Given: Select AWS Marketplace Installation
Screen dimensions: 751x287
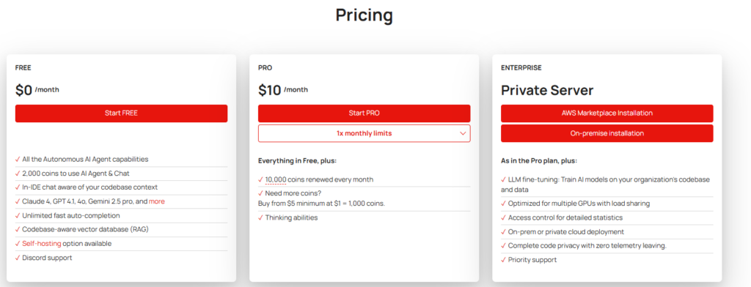Looking at the screenshot, I should (x=607, y=113).
